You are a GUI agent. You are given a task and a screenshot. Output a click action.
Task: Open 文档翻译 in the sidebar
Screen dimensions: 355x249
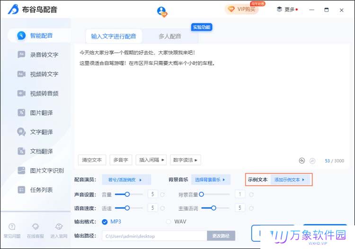click(35, 151)
